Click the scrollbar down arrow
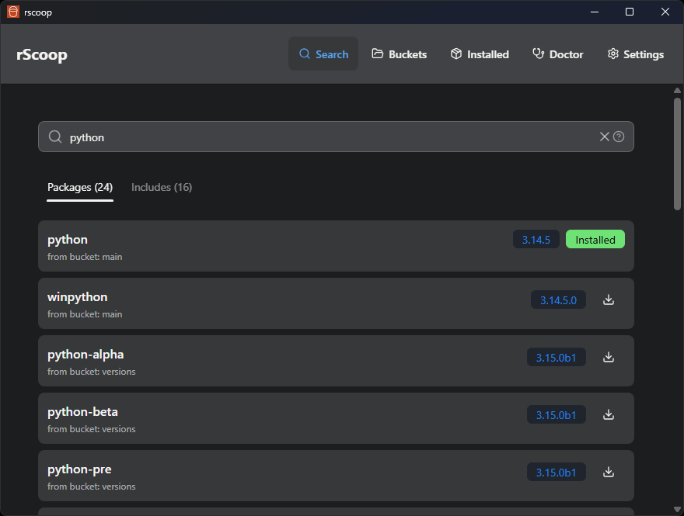Screen dimensions: 684x516 point(677,510)
